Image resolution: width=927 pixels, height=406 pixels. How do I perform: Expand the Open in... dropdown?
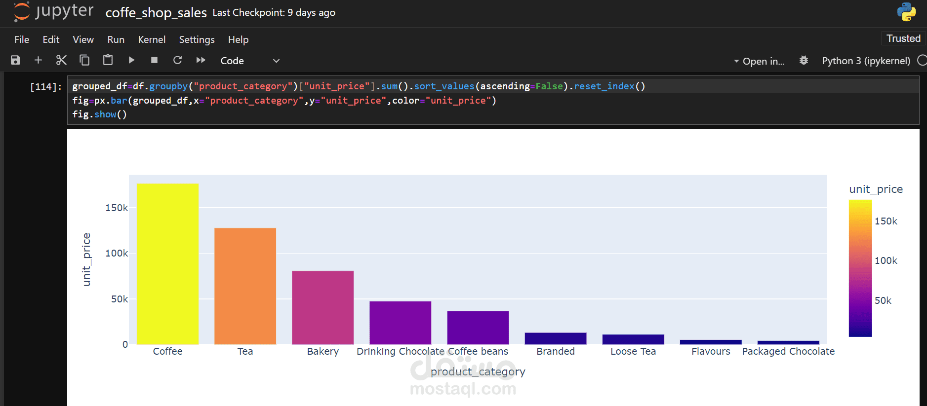point(759,61)
